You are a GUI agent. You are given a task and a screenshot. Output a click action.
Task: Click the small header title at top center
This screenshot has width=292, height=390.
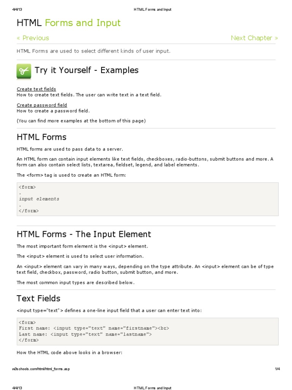pos(152,10)
